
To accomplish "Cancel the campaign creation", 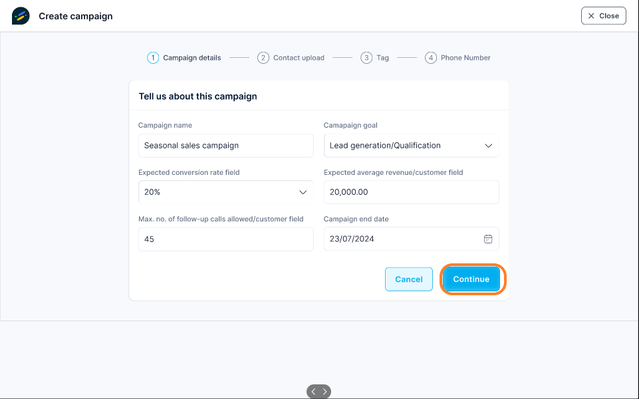I will point(409,279).
